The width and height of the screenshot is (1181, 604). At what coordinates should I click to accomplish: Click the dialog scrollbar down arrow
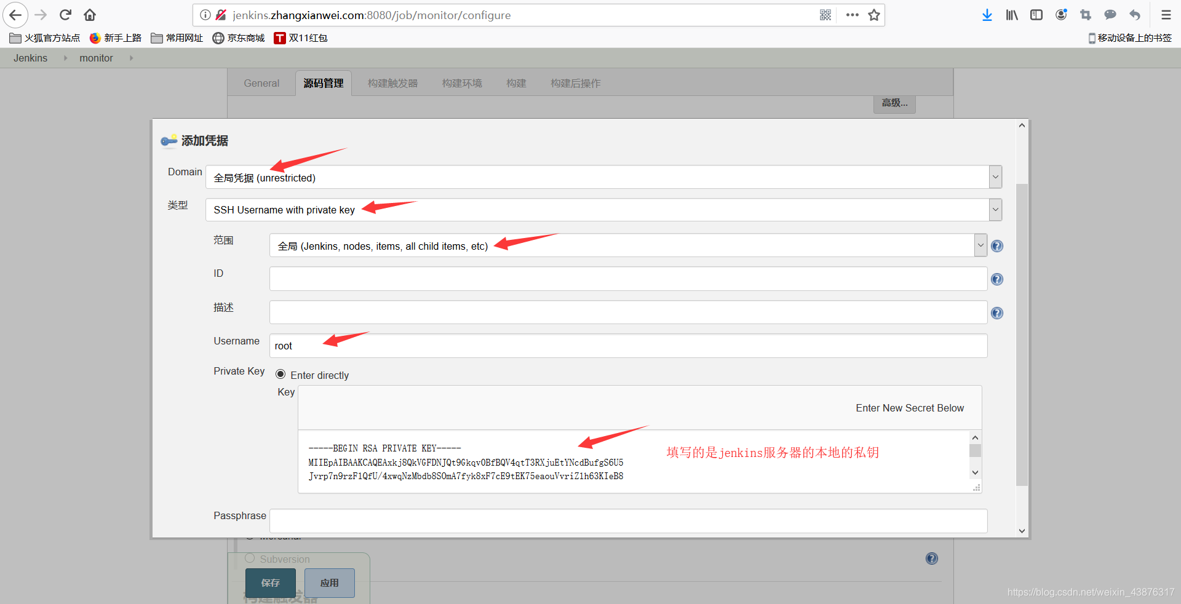coord(1022,531)
